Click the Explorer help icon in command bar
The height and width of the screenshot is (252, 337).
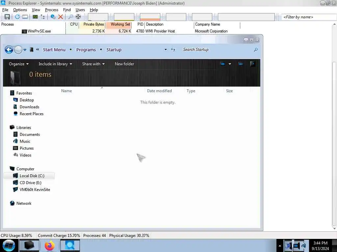click(x=252, y=64)
